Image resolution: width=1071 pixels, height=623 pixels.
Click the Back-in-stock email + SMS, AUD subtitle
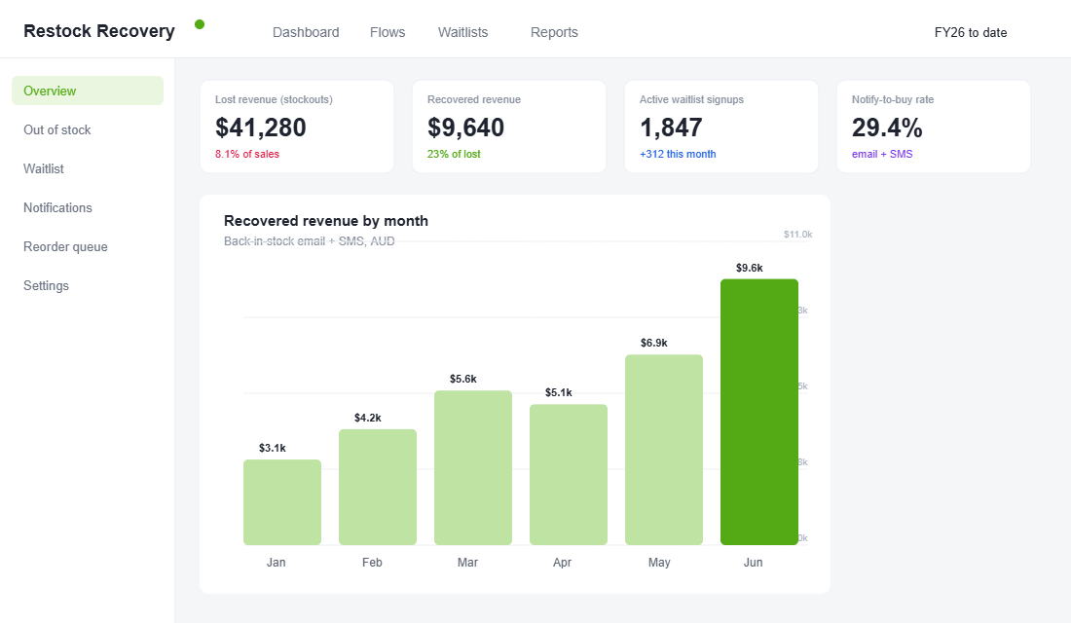tap(310, 241)
